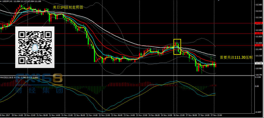This screenshot has width=264, height=118.
Task: Click the 20 Nov 2017 date label
Action: pyautogui.click(x=5, y=115)
